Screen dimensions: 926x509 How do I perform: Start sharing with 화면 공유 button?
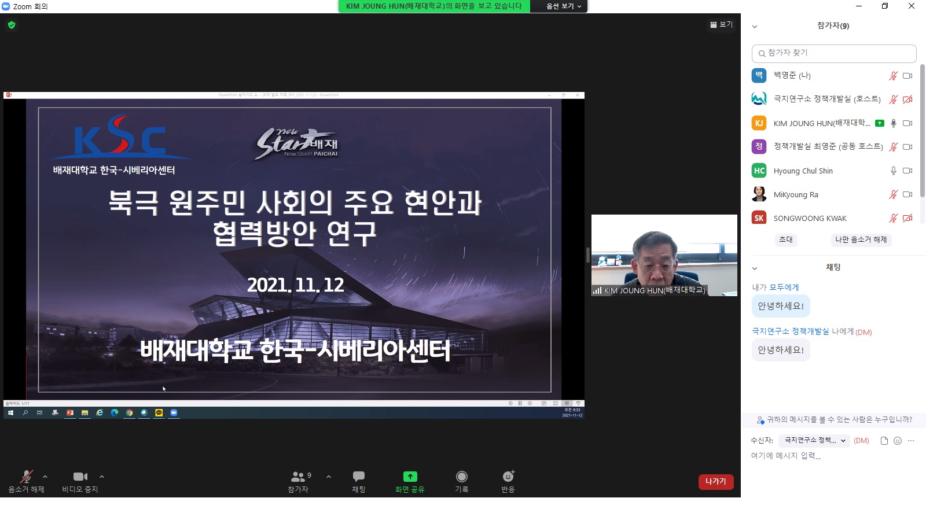pos(410,481)
